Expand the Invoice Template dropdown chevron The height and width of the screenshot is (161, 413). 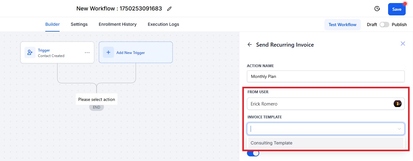(399, 129)
